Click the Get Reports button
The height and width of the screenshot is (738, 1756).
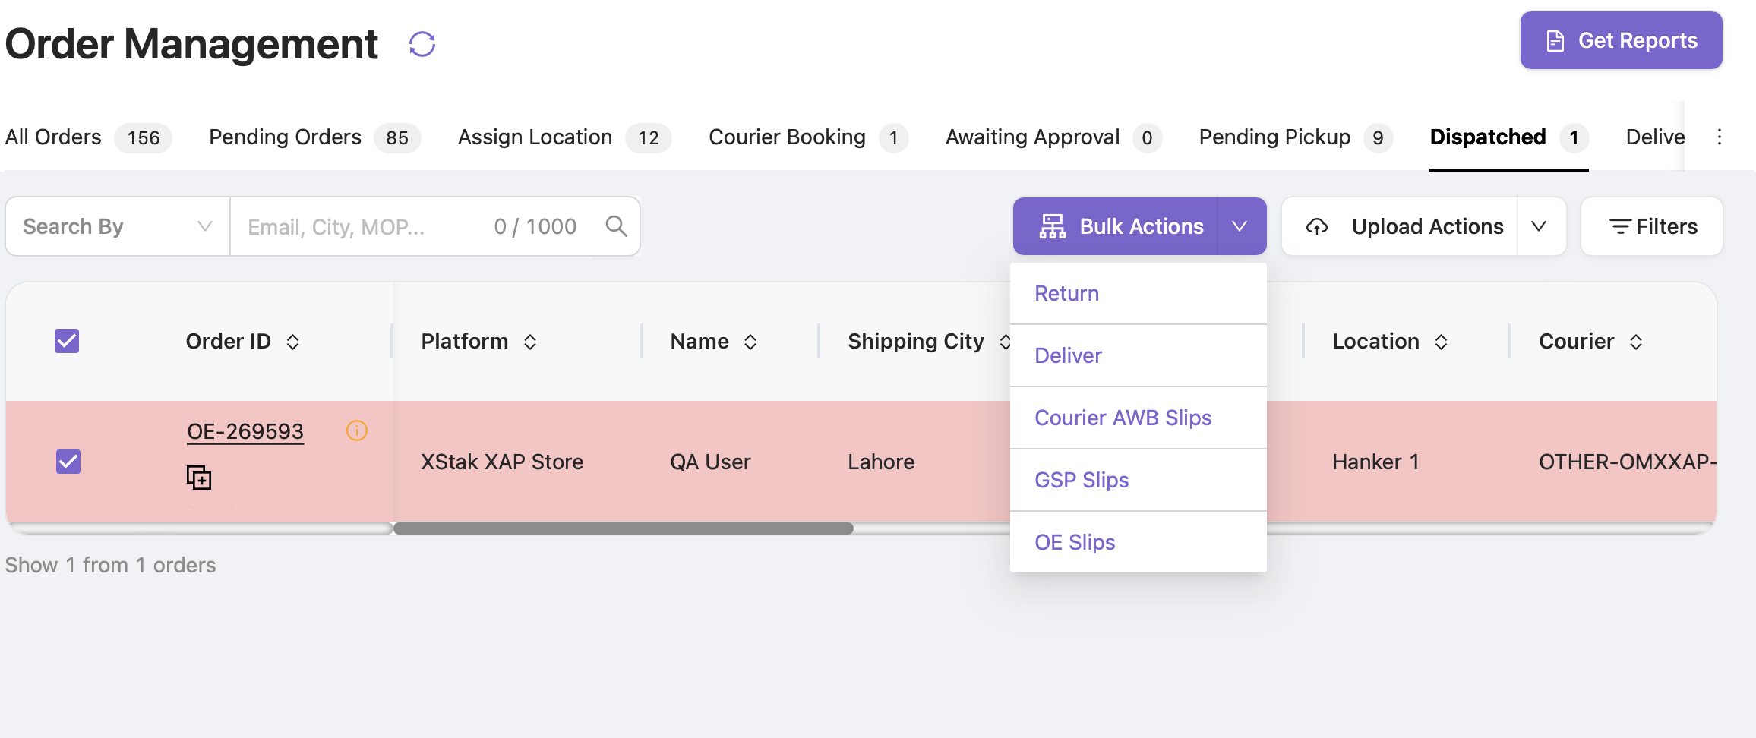coord(1622,40)
